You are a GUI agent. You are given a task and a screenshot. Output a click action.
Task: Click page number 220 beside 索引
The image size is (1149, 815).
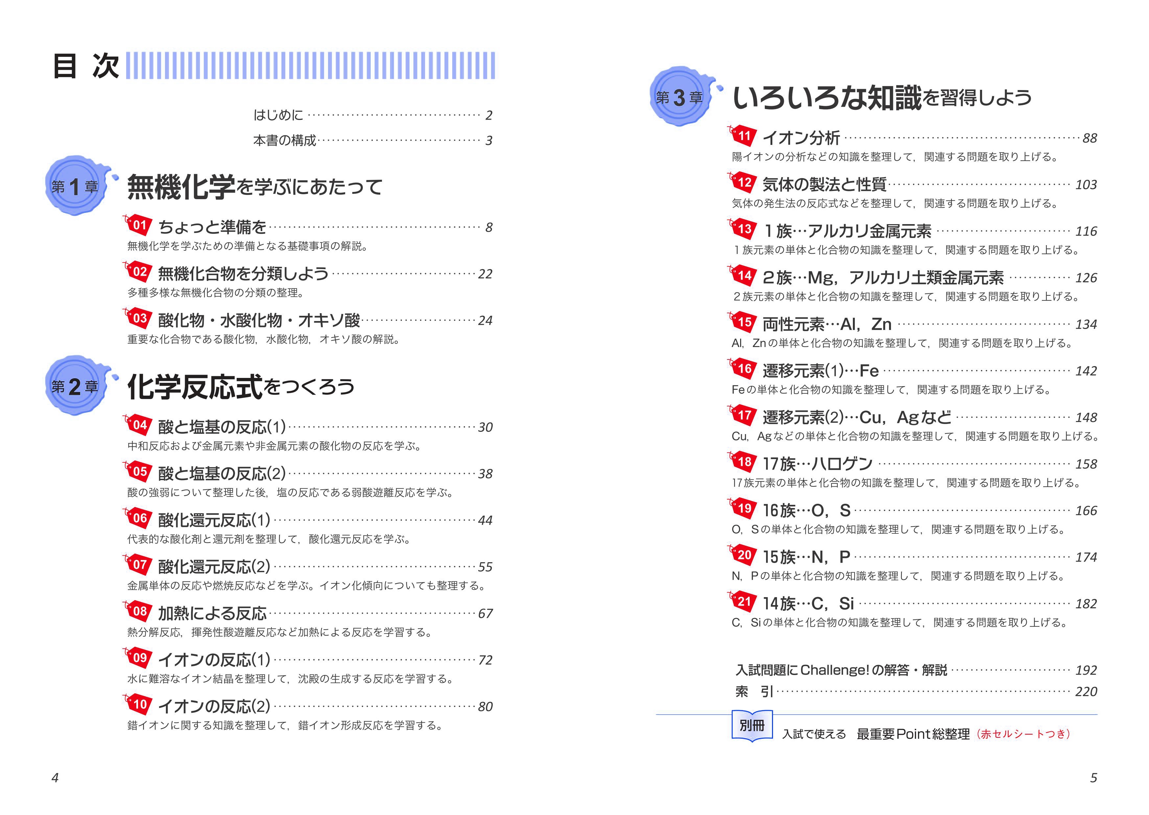(x=1086, y=692)
